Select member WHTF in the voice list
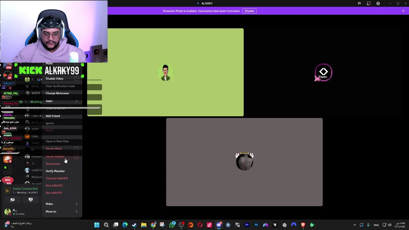 point(33,93)
